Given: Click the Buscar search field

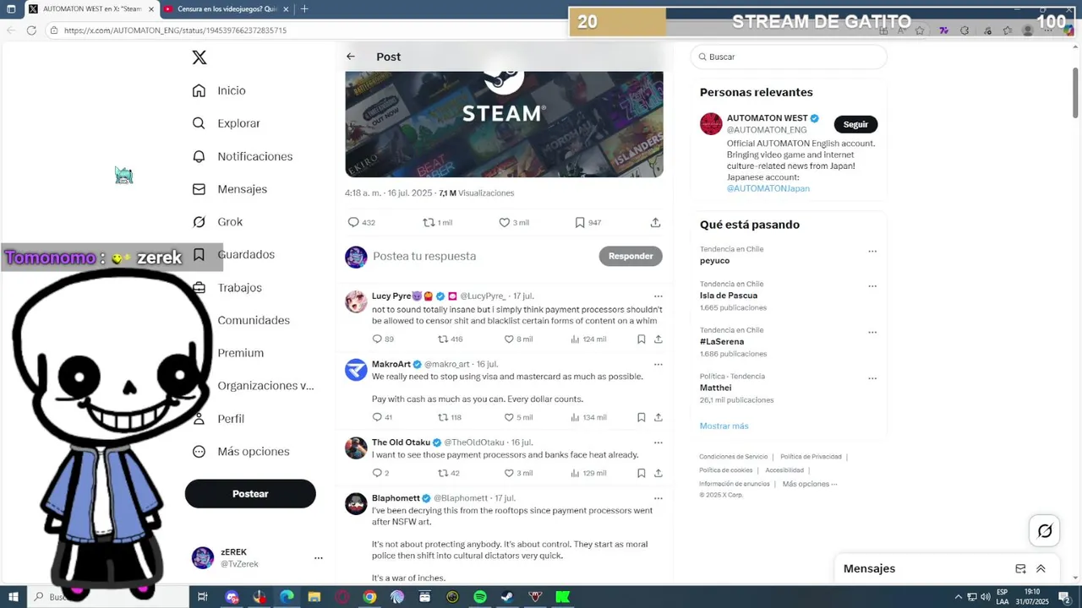Looking at the screenshot, I should click(x=789, y=57).
